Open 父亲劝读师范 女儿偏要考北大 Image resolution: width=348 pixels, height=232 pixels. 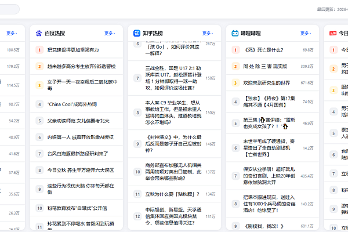click(78, 121)
